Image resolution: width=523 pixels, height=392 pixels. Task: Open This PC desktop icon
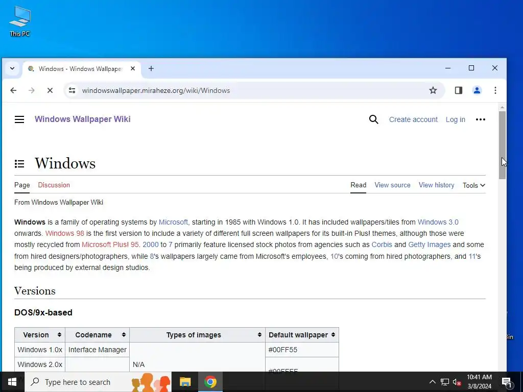[20, 21]
